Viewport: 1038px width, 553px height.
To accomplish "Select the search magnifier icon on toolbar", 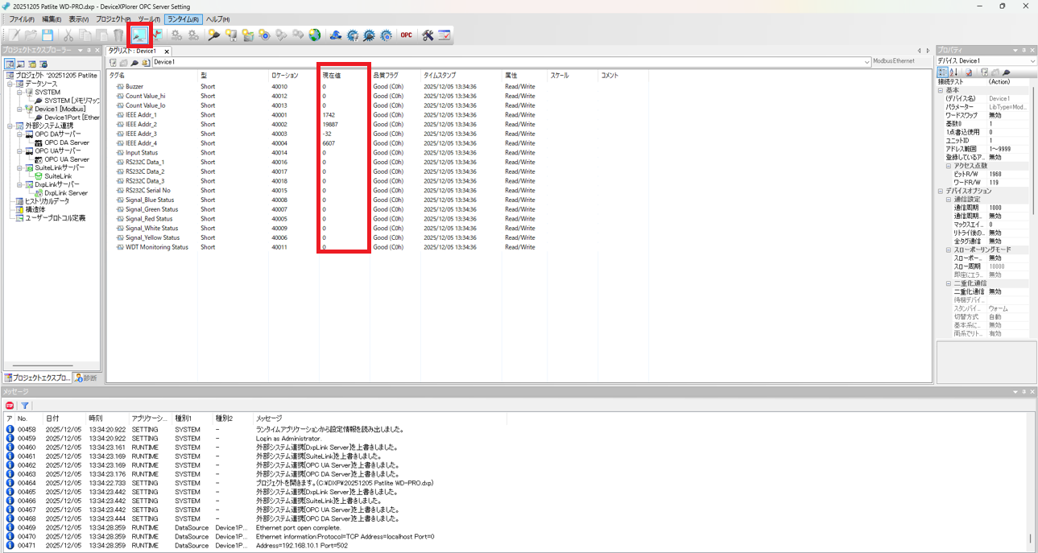I will [214, 35].
